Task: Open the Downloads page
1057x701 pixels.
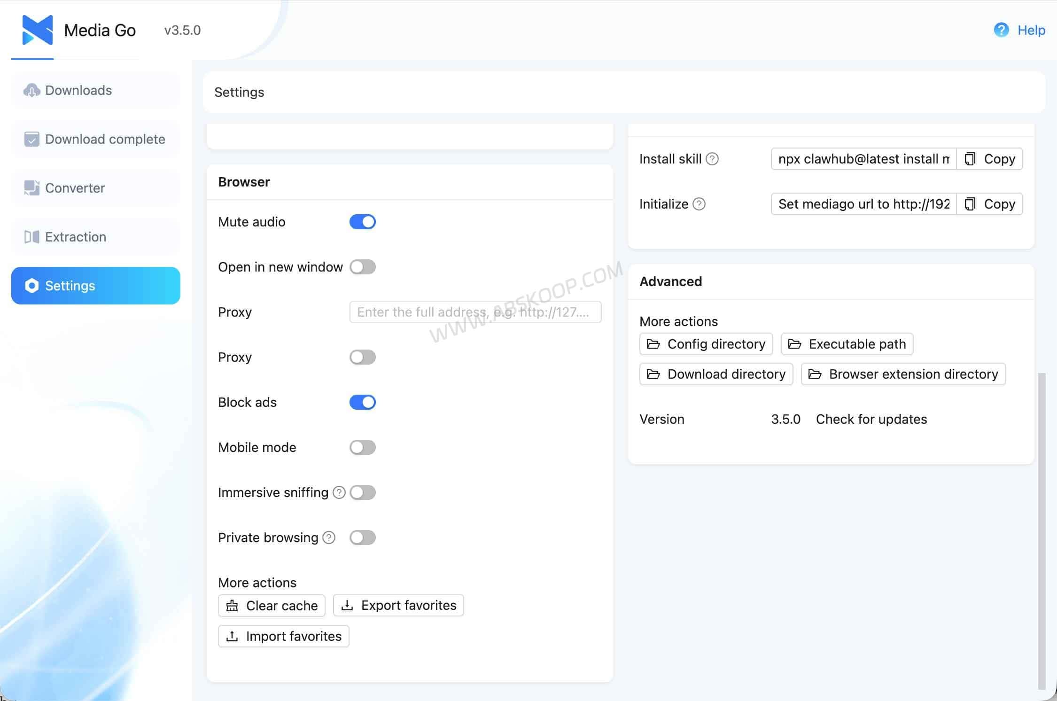Action: [x=96, y=90]
